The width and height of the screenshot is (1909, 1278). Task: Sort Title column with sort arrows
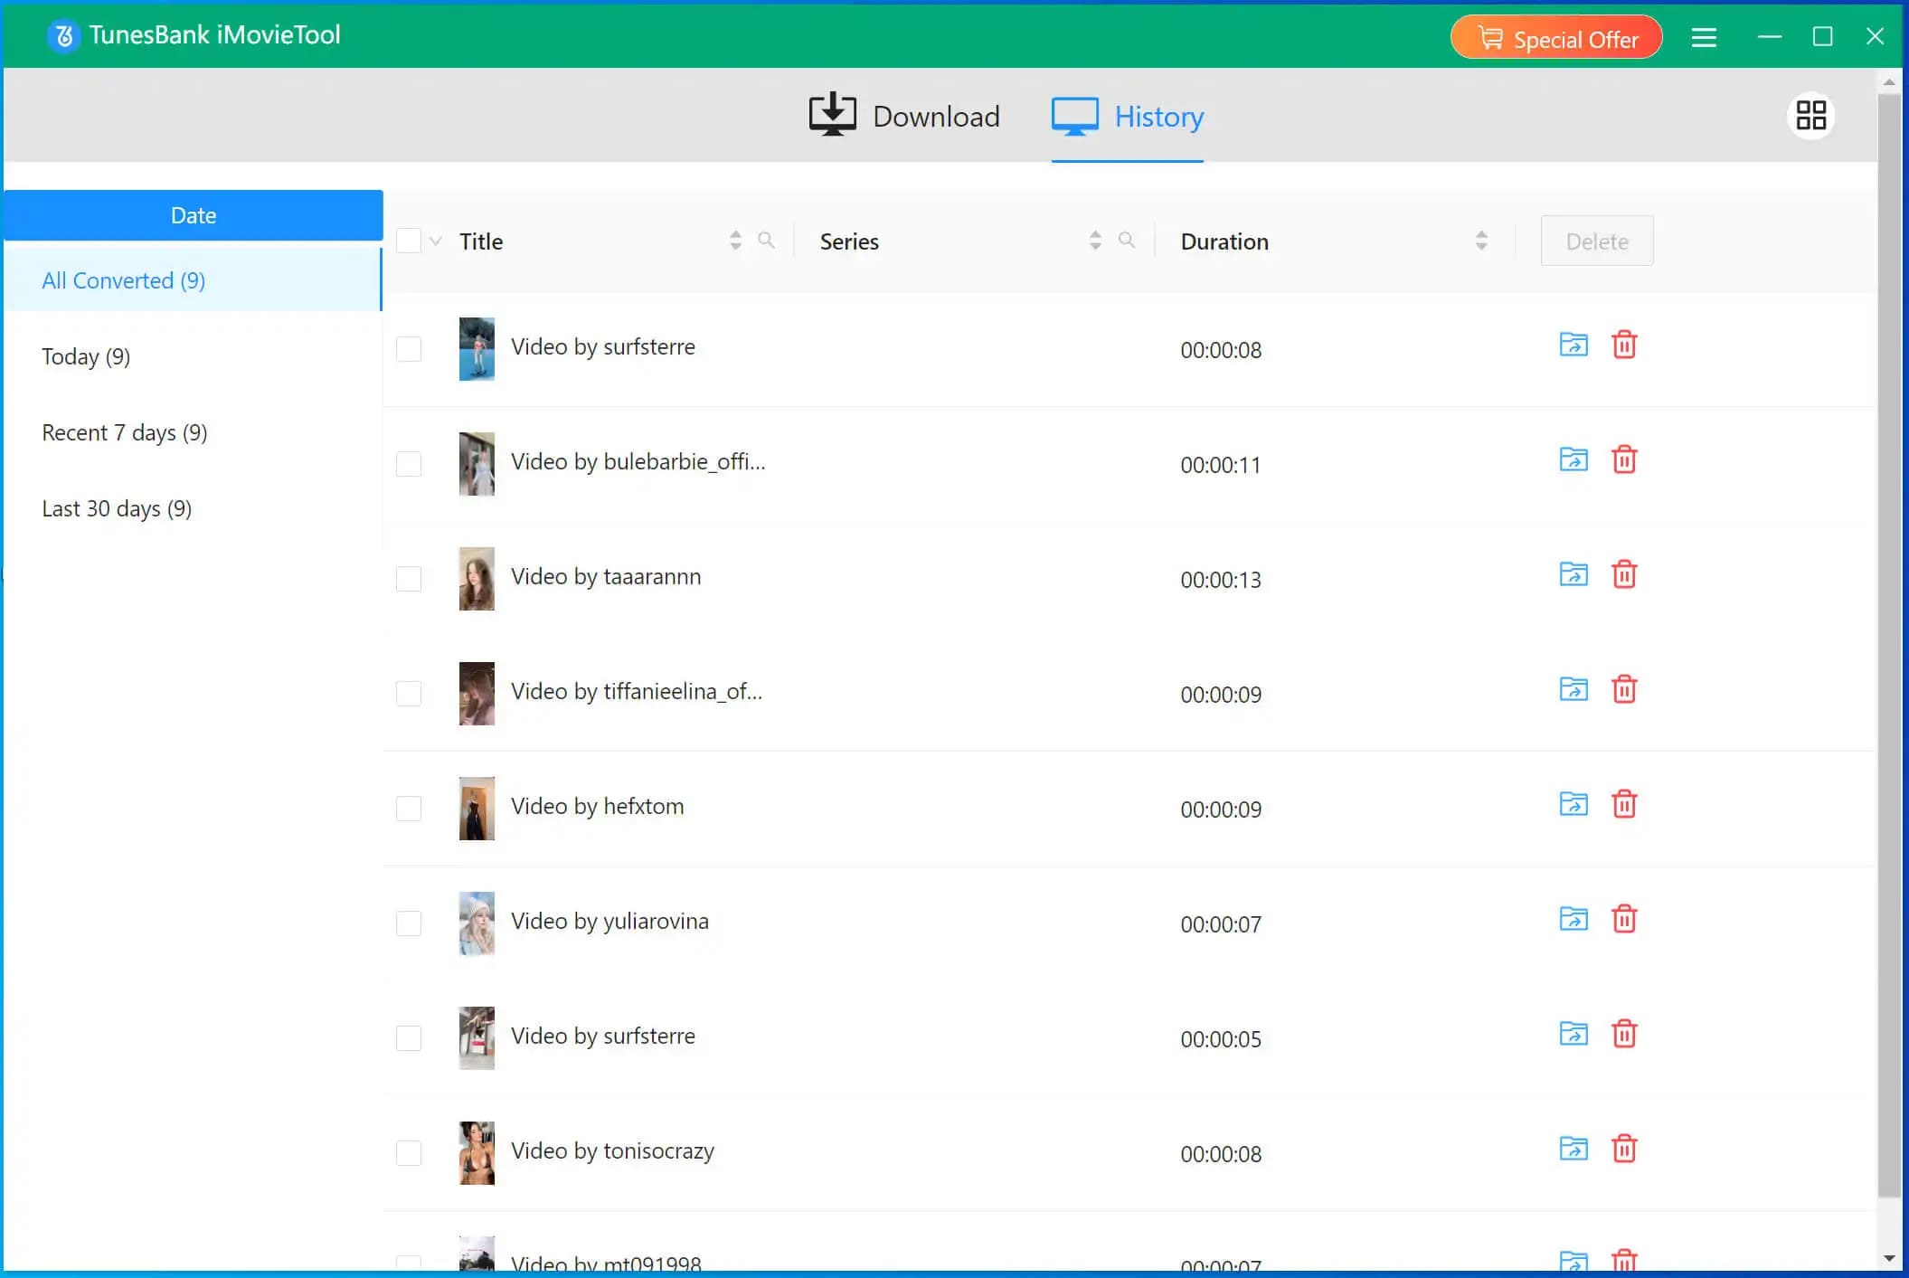(x=735, y=241)
